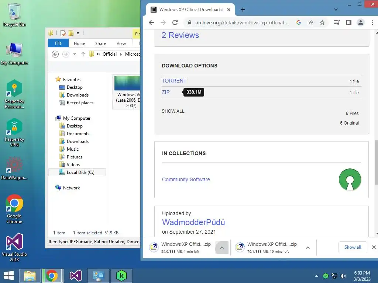Open the Recycle Bin desktop icon
This screenshot has height=283, width=378.
(14, 14)
